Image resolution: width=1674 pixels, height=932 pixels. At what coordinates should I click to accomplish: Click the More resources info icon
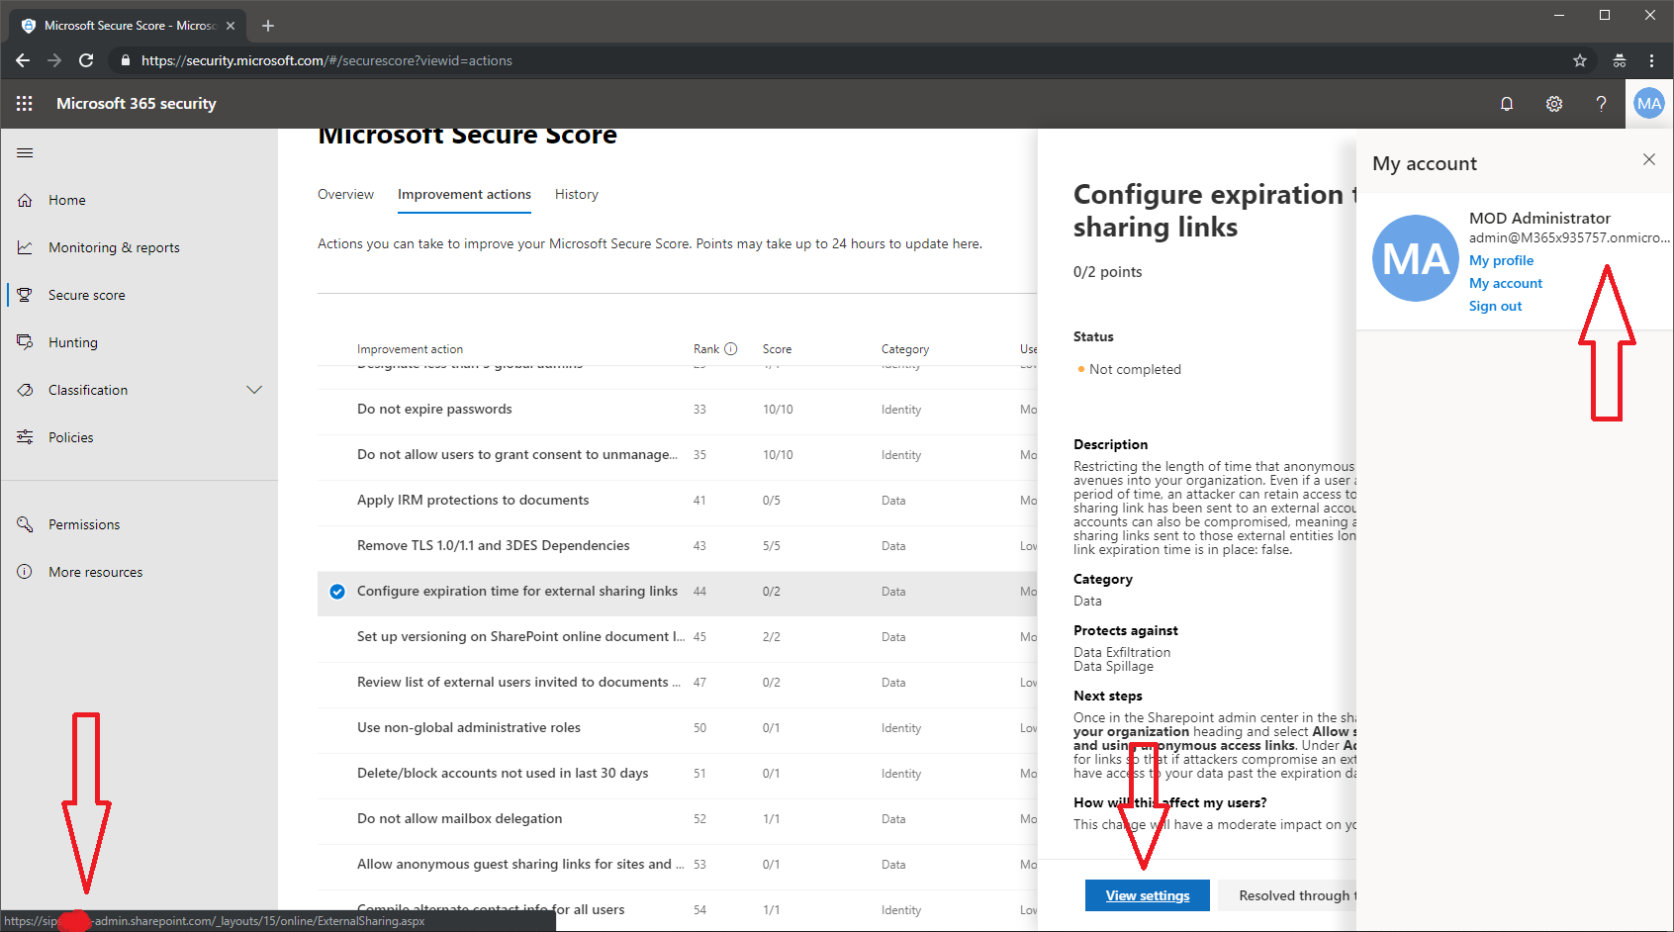(25, 572)
